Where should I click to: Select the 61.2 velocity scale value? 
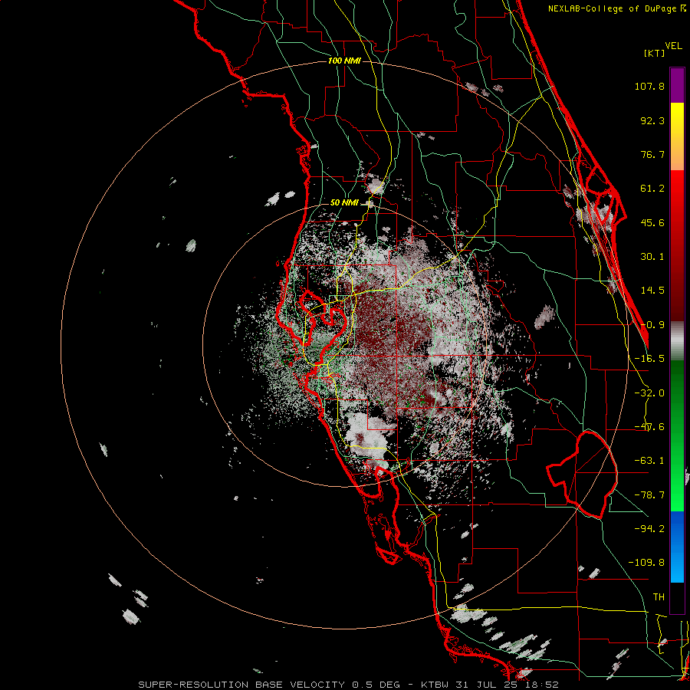coord(652,189)
